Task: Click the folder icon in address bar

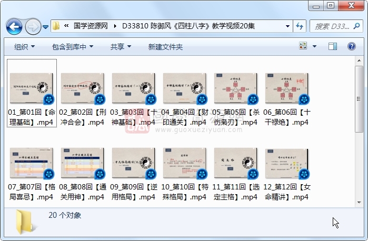Action: (x=56, y=26)
